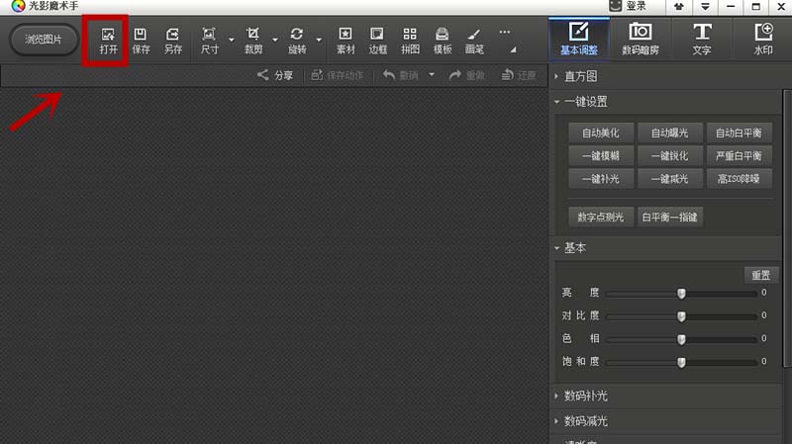This screenshot has width=792, height=444.
Task: Expand the 数码补光 section
Action: tap(556, 396)
